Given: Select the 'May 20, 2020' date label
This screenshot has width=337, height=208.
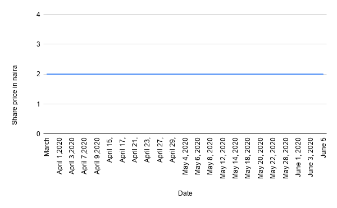Looking at the screenshot, I should pos(260,158).
